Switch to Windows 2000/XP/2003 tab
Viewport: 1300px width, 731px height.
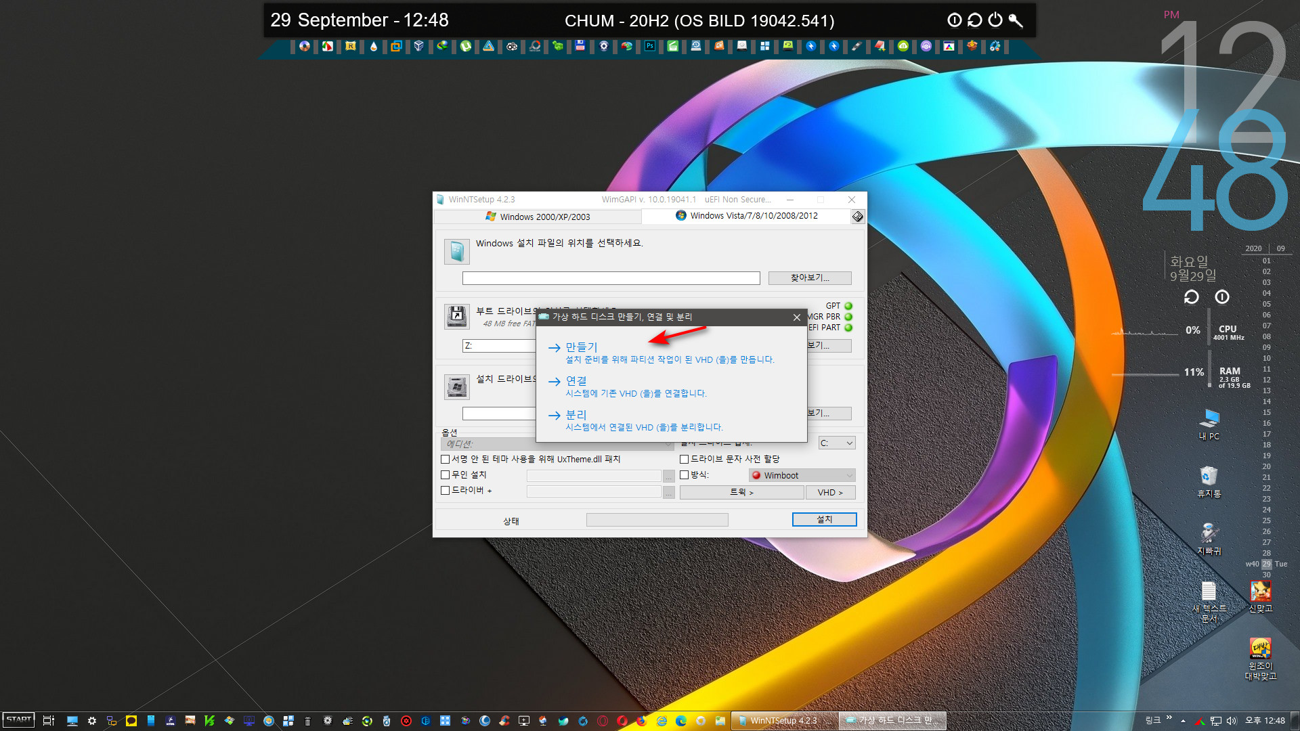(538, 217)
